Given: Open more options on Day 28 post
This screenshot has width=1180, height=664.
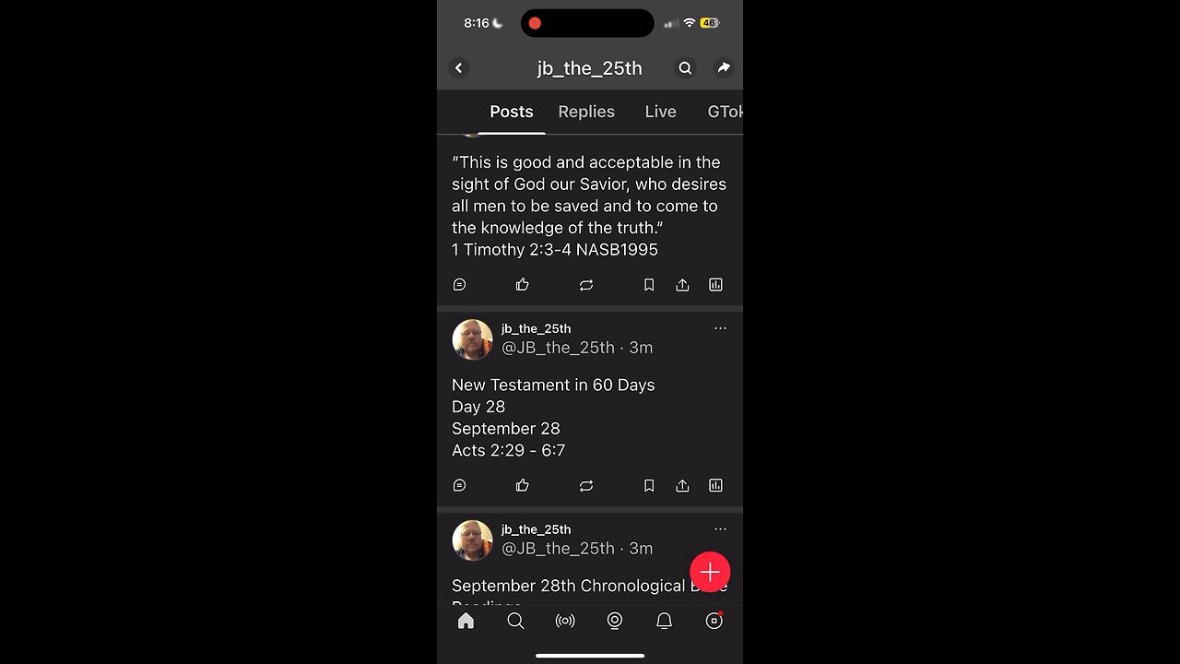Looking at the screenshot, I should pos(720,328).
